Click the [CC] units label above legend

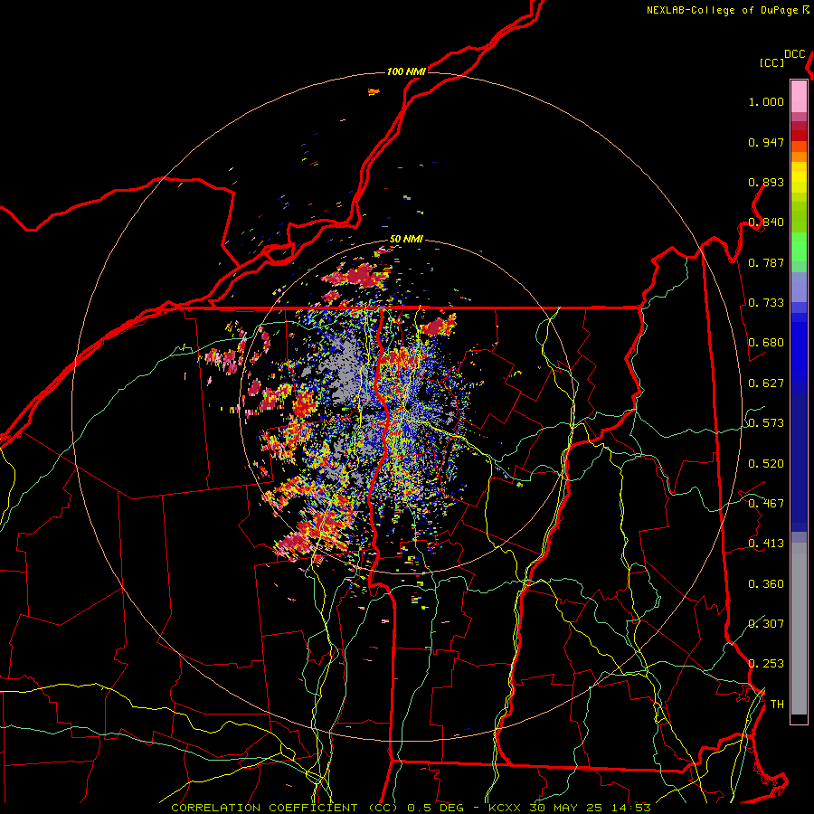coord(771,62)
